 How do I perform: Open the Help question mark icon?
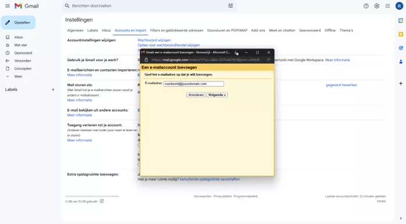366,6
